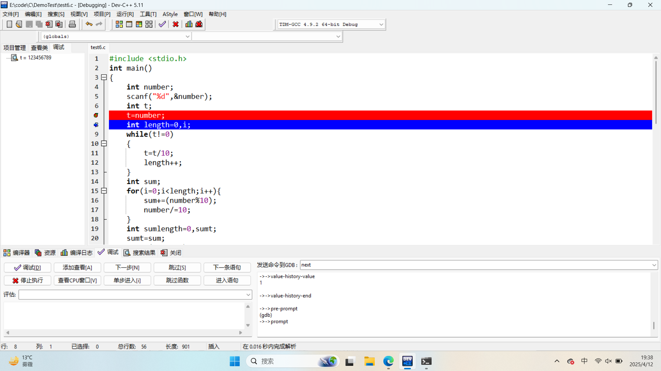The height and width of the screenshot is (371, 661).
Task: Click the Rebuild All toolbar icon
Action: (x=149, y=24)
